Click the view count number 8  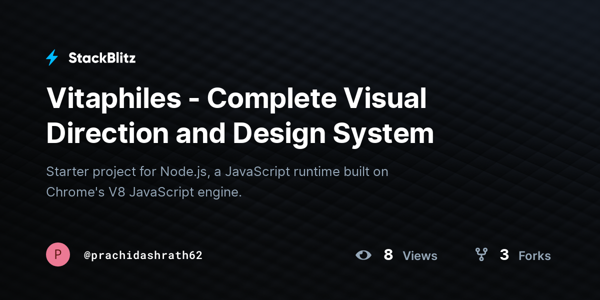tap(388, 255)
